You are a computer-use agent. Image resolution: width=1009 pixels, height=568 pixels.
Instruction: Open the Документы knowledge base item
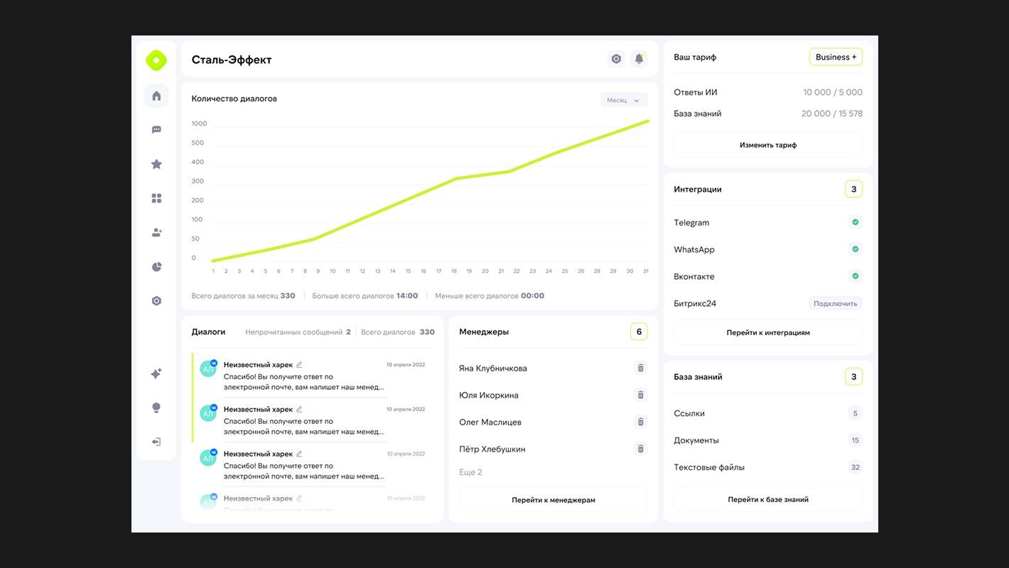tap(696, 440)
